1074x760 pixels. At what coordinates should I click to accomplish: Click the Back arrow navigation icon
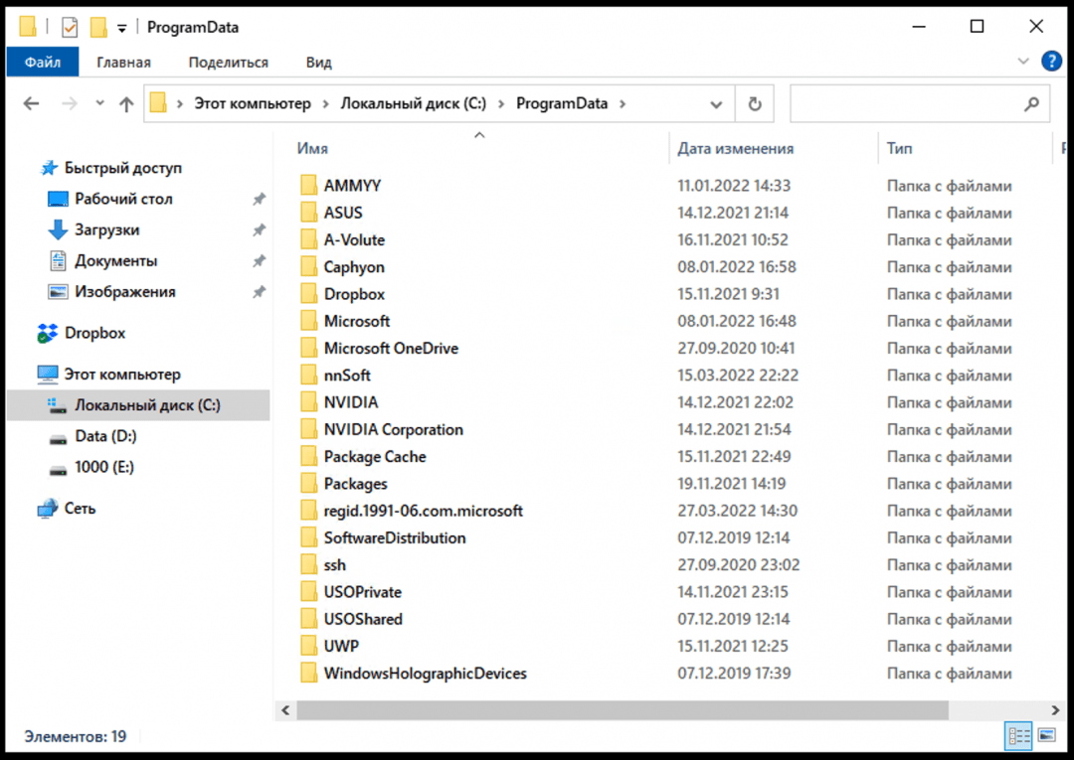pyautogui.click(x=31, y=104)
